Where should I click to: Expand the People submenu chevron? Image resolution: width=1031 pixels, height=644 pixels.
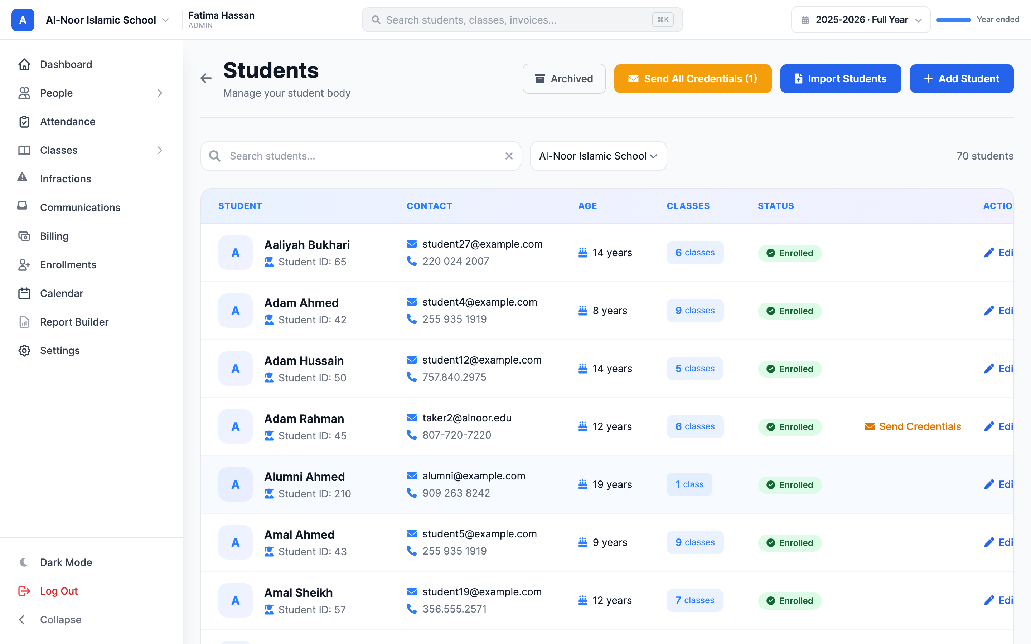(x=160, y=93)
